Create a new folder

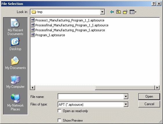pyautogui.click(x=125, y=12)
